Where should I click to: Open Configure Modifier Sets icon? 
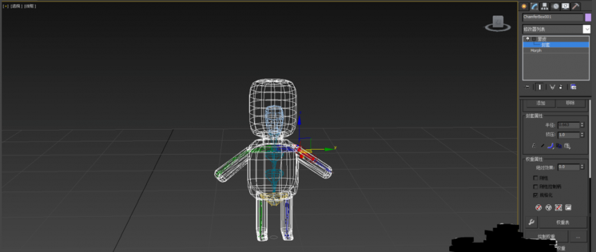573,87
